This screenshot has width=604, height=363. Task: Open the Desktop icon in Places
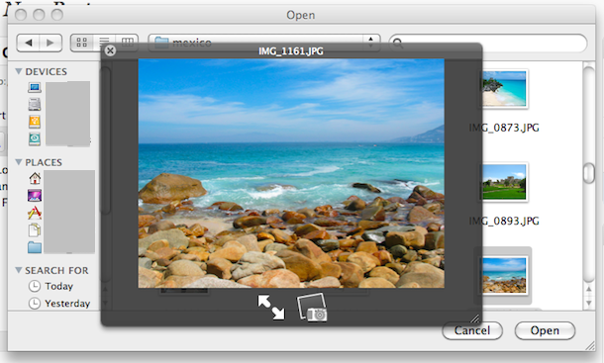point(35,195)
